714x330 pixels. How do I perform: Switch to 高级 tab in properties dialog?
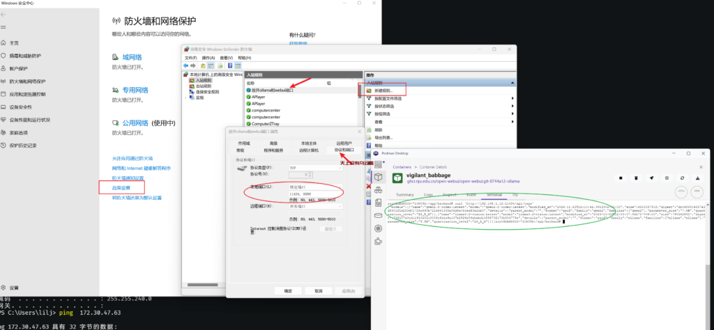(x=273, y=143)
